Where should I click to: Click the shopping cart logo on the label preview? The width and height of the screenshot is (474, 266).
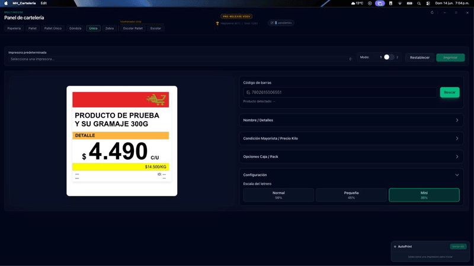point(156,99)
